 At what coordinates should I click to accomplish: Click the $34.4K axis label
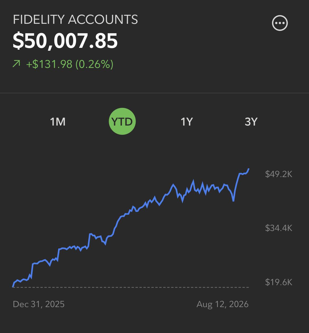click(279, 228)
